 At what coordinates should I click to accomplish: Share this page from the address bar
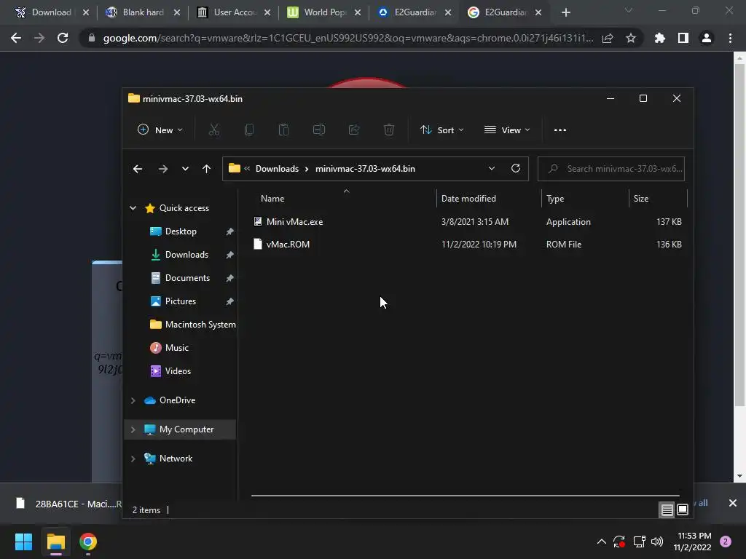click(608, 38)
